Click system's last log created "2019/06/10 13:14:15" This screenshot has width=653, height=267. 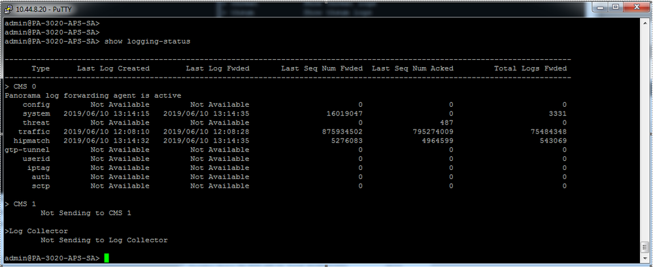coord(107,113)
